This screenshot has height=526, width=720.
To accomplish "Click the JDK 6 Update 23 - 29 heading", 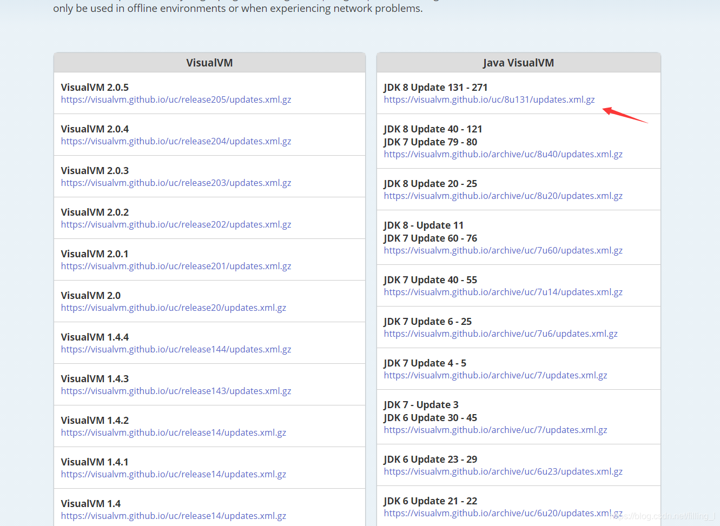I will 431,459.
